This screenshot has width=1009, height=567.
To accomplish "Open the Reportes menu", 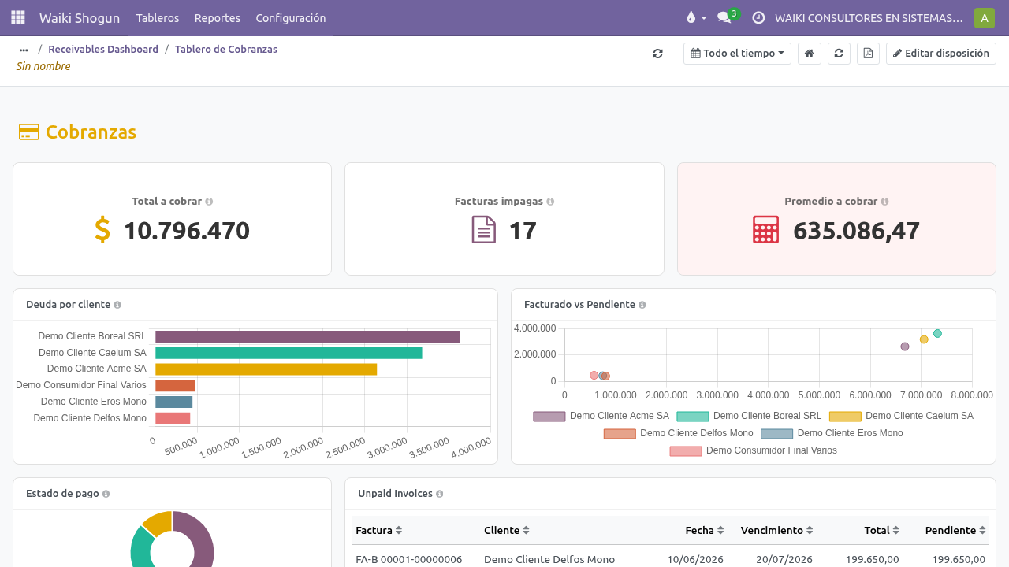I will pos(218,17).
